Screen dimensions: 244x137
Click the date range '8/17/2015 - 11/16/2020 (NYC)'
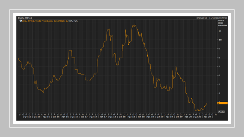[x=212, y=18]
